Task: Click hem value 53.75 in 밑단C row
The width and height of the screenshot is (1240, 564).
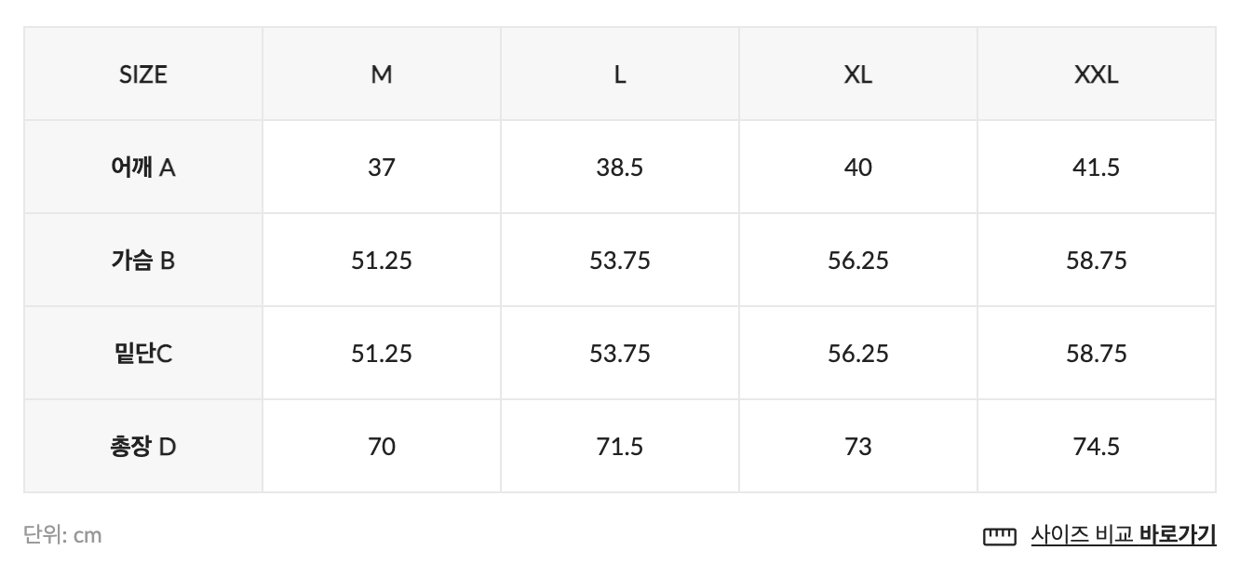Action: click(x=620, y=354)
